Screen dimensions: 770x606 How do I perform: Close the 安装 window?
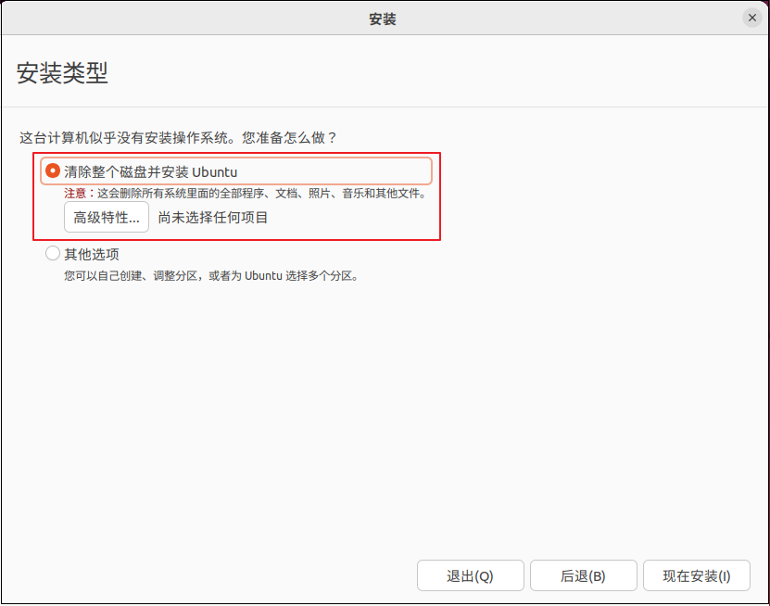pyautogui.click(x=751, y=19)
